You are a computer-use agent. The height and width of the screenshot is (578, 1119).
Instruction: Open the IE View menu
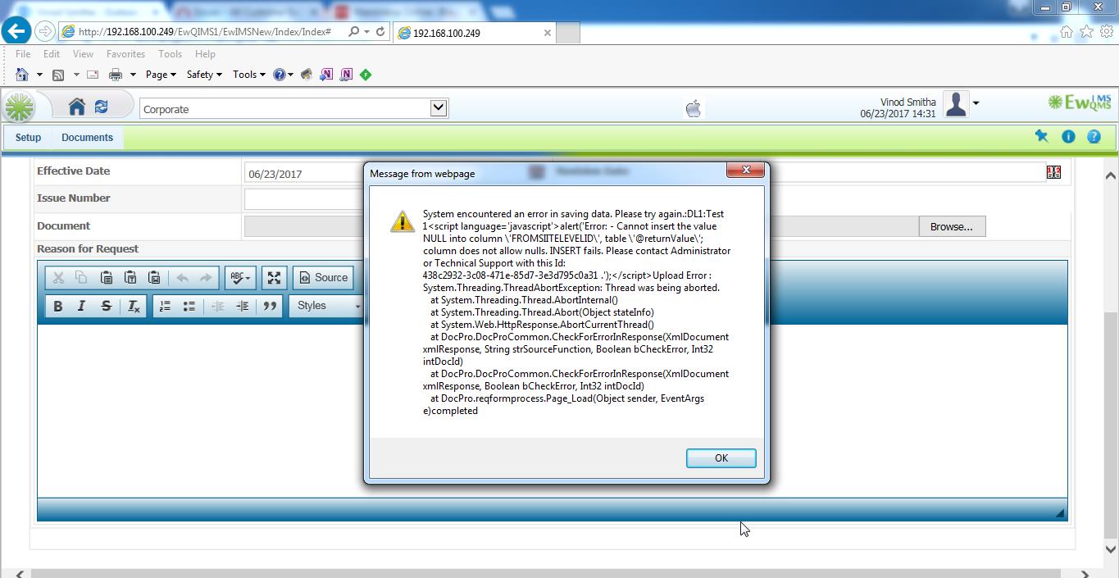(x=83, y=54)
